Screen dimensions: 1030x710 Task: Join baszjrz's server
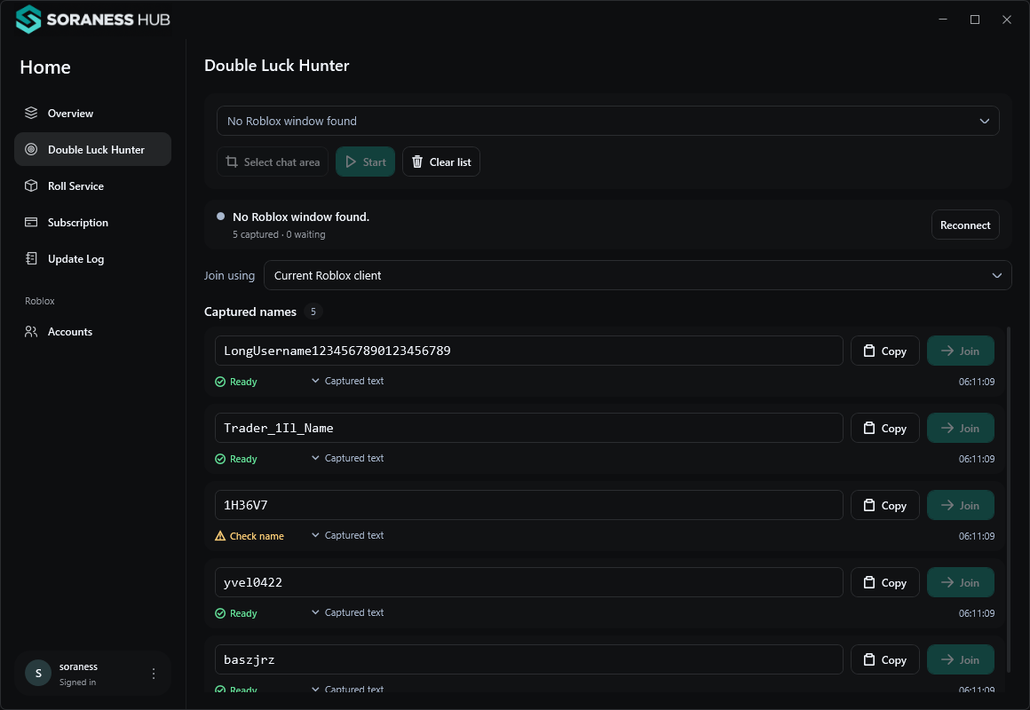pyautogui.click(x=961, y=659)
